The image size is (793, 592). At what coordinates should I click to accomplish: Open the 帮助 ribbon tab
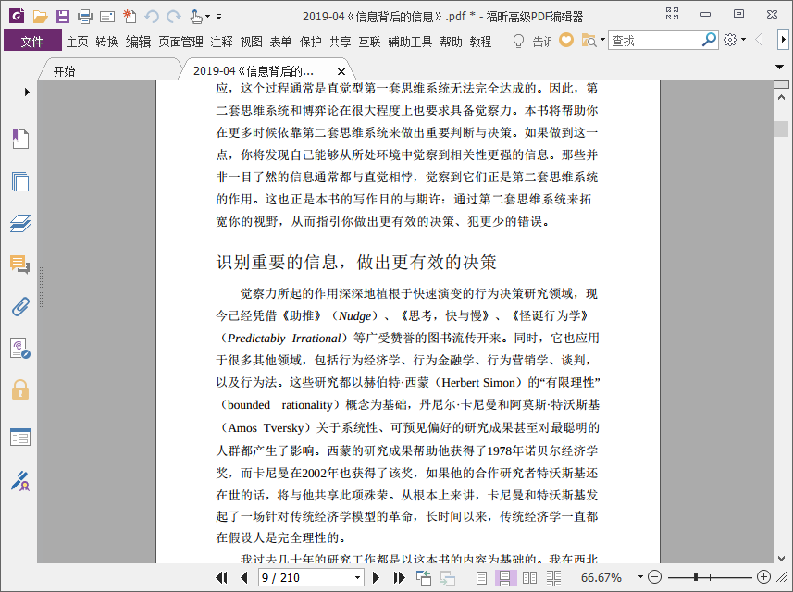pos(452,42)
